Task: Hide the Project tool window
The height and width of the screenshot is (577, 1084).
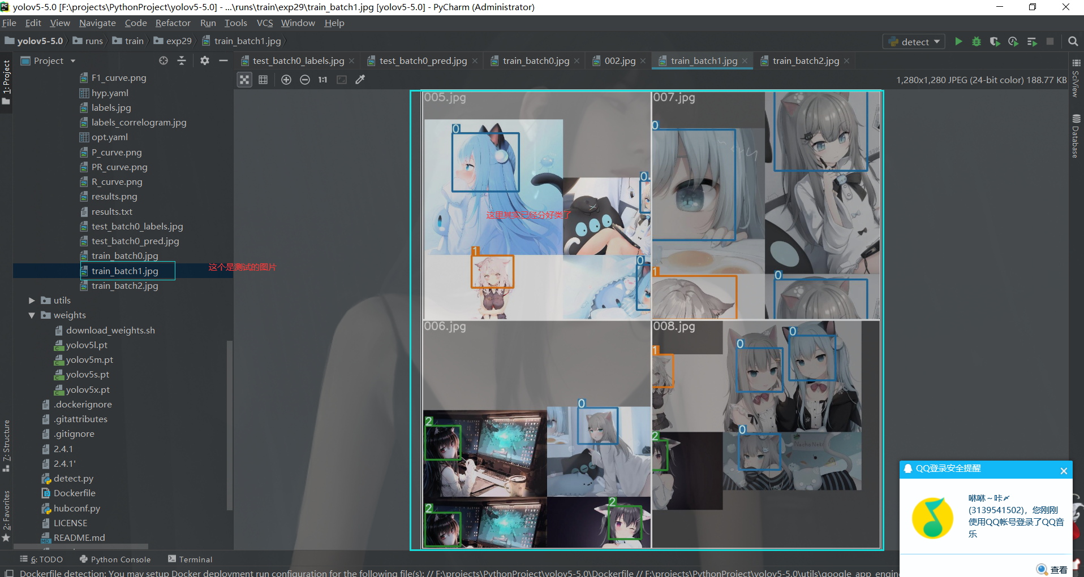Action: point(223,60)
